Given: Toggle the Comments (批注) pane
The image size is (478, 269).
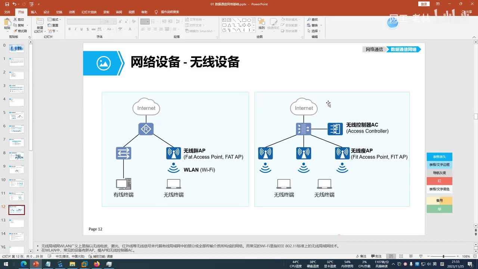Looking at the screenshot, I should tap(376, 256).
